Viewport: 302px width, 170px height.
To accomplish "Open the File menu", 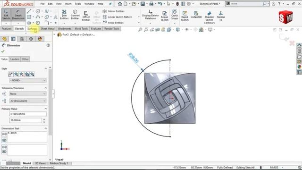I will click(x=42, y=4).
